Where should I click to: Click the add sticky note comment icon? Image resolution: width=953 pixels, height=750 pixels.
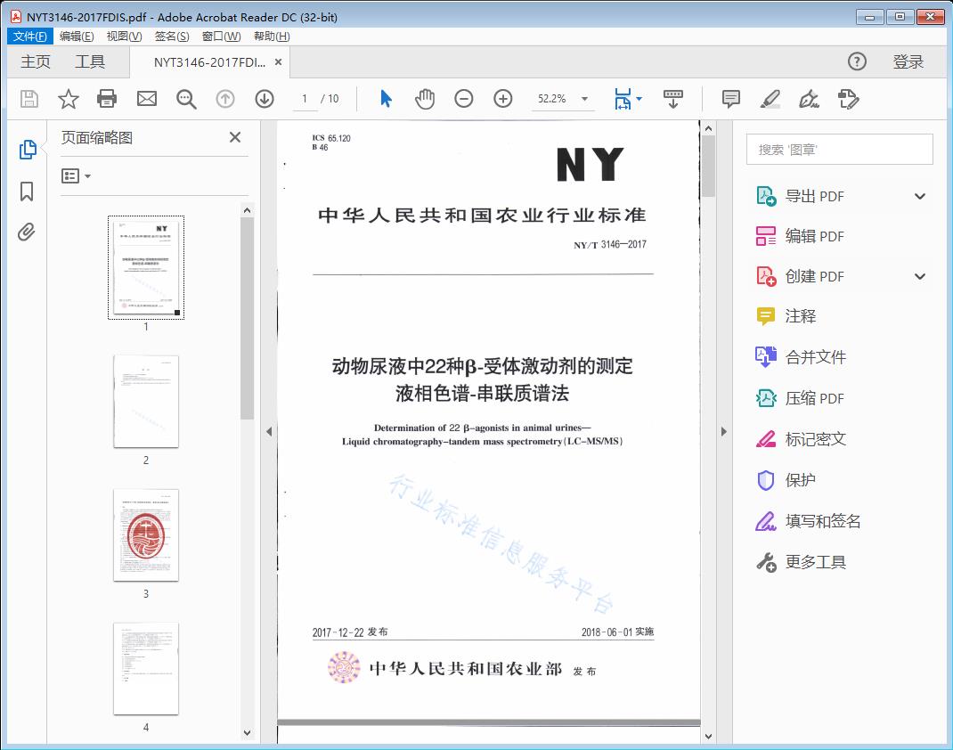(x=729, y=100)
